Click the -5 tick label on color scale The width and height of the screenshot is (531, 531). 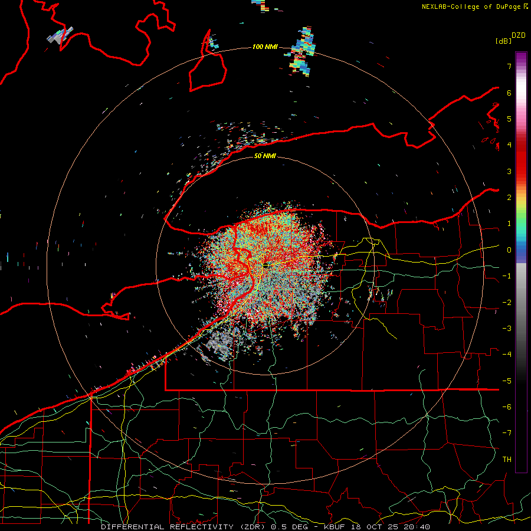(507, 381)
